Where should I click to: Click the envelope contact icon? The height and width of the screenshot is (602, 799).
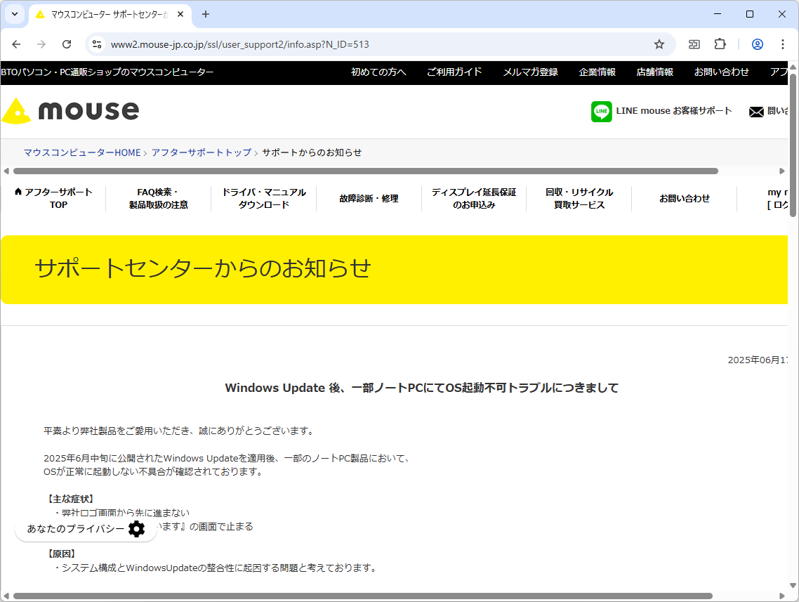click(x=756, y=111)
